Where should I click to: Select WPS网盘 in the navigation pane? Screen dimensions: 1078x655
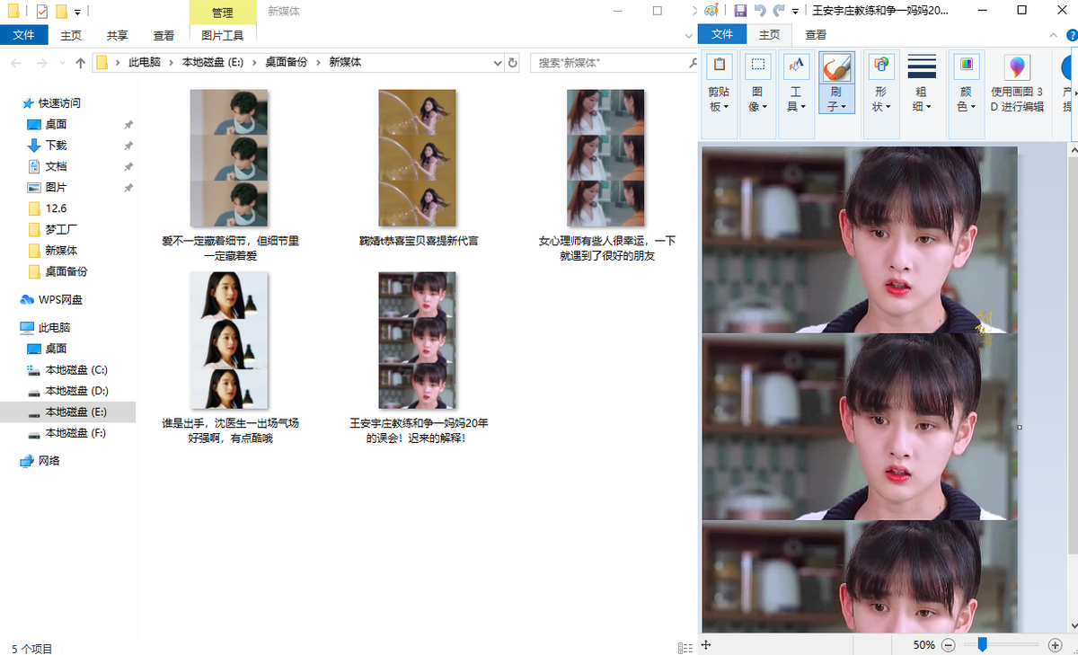[60, 299]
